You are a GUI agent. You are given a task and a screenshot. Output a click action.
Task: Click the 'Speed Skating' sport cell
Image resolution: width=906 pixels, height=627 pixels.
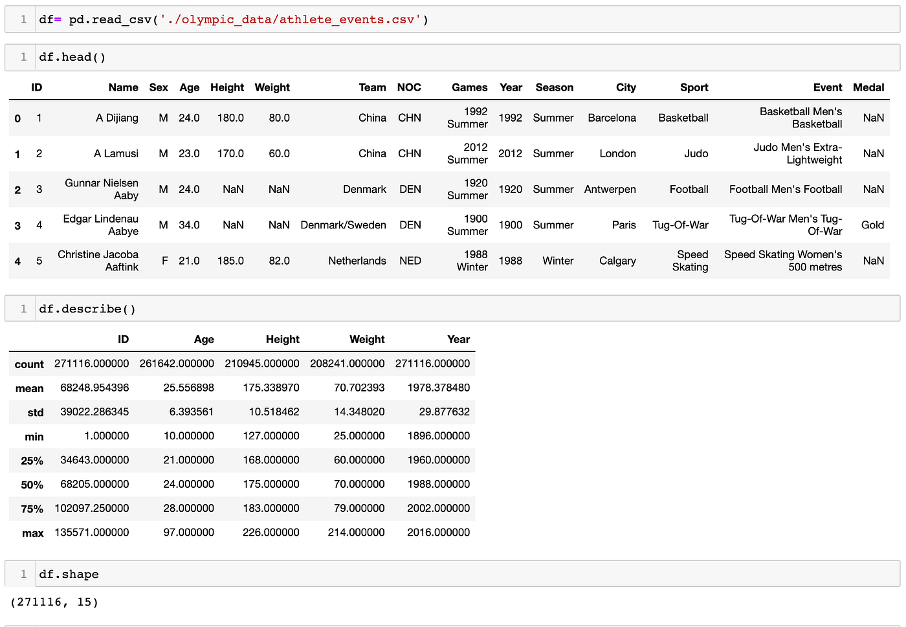click(690, 260)
